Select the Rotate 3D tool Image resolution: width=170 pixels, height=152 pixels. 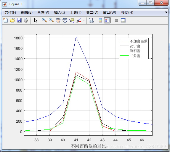tap(65, 20)
